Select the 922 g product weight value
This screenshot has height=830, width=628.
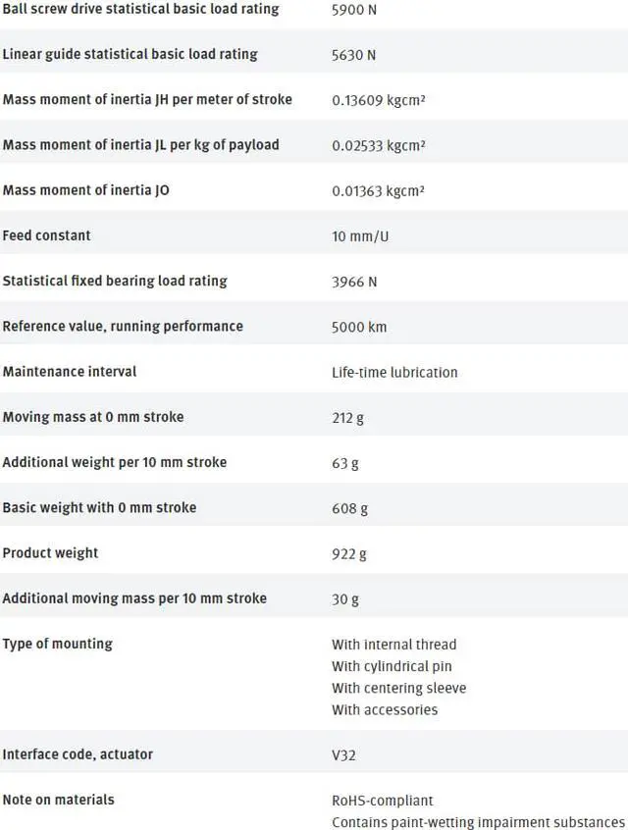pos(348,553)
